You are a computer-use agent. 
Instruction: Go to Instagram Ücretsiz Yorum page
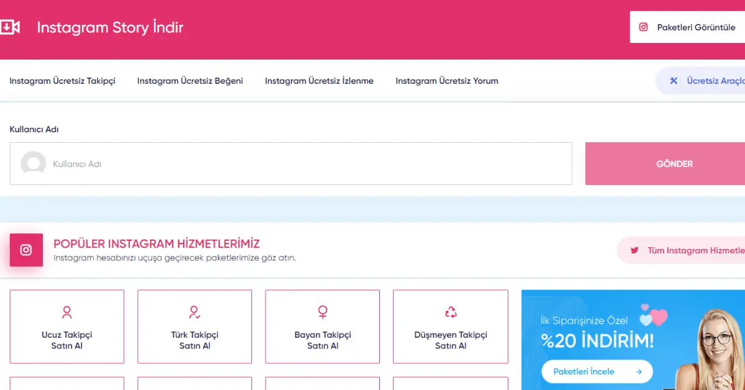(x=446, y=81)
